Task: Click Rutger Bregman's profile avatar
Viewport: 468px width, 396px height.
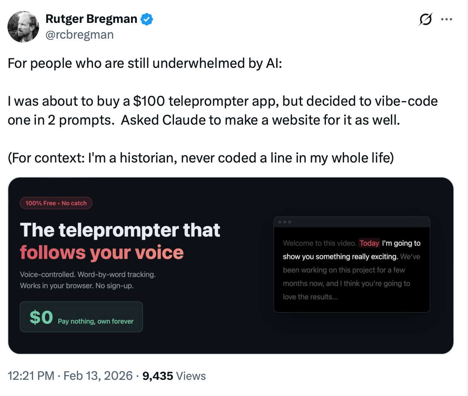Action: (23, 27)
